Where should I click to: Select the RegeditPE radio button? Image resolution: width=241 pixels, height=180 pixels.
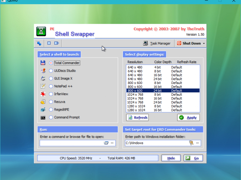[51, 109]
